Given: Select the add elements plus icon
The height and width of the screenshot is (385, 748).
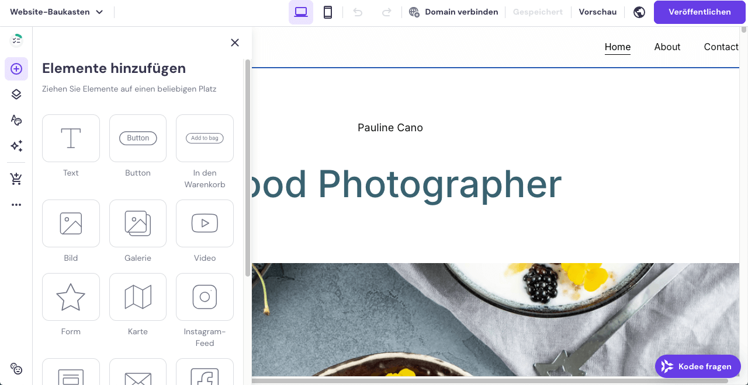Looking at the screenshot, I should pos(16,69).
